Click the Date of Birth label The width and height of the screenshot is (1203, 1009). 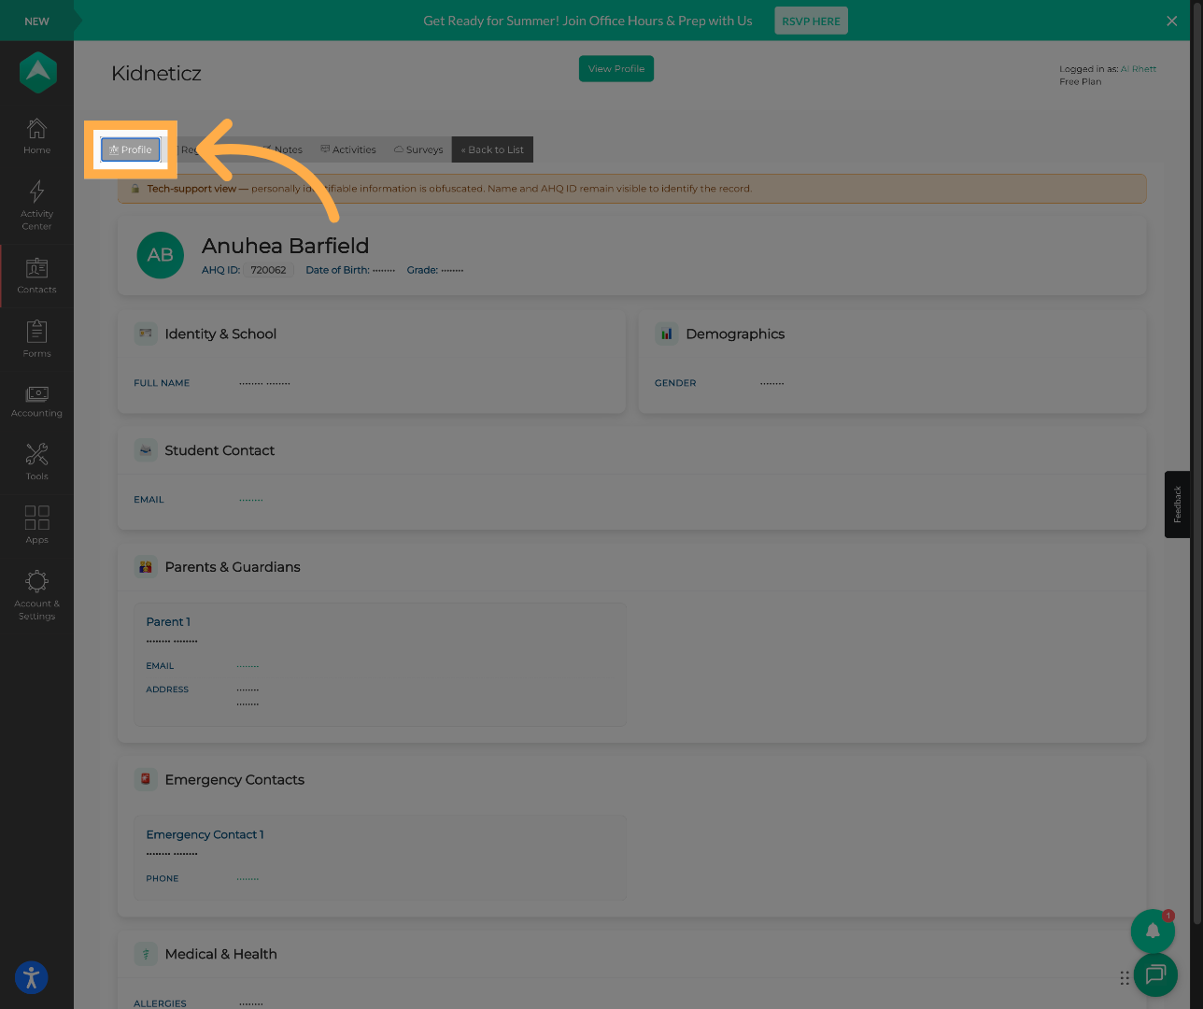click(x=337, y=270)
